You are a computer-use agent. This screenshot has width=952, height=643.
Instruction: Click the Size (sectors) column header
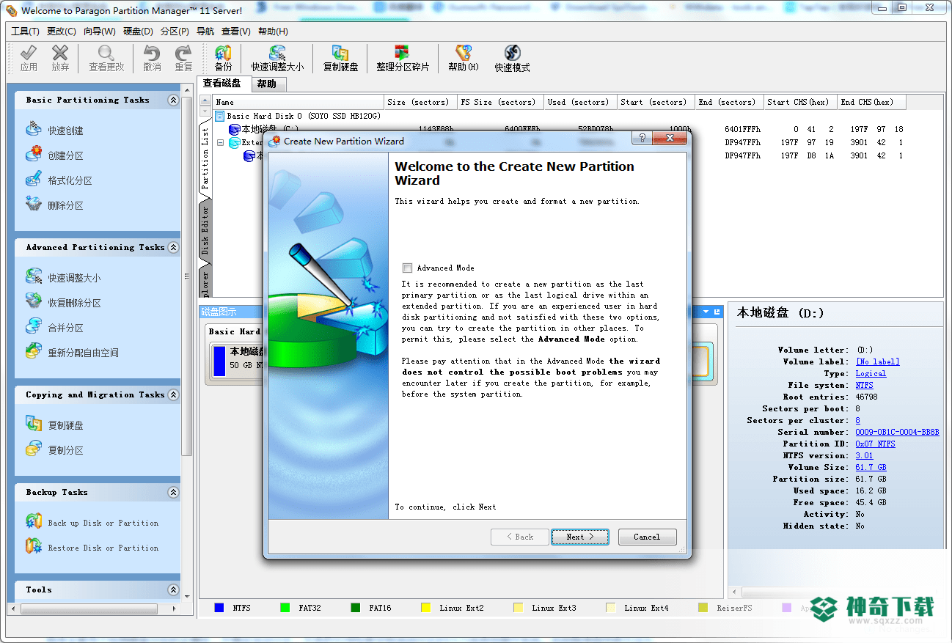point(420,102)
